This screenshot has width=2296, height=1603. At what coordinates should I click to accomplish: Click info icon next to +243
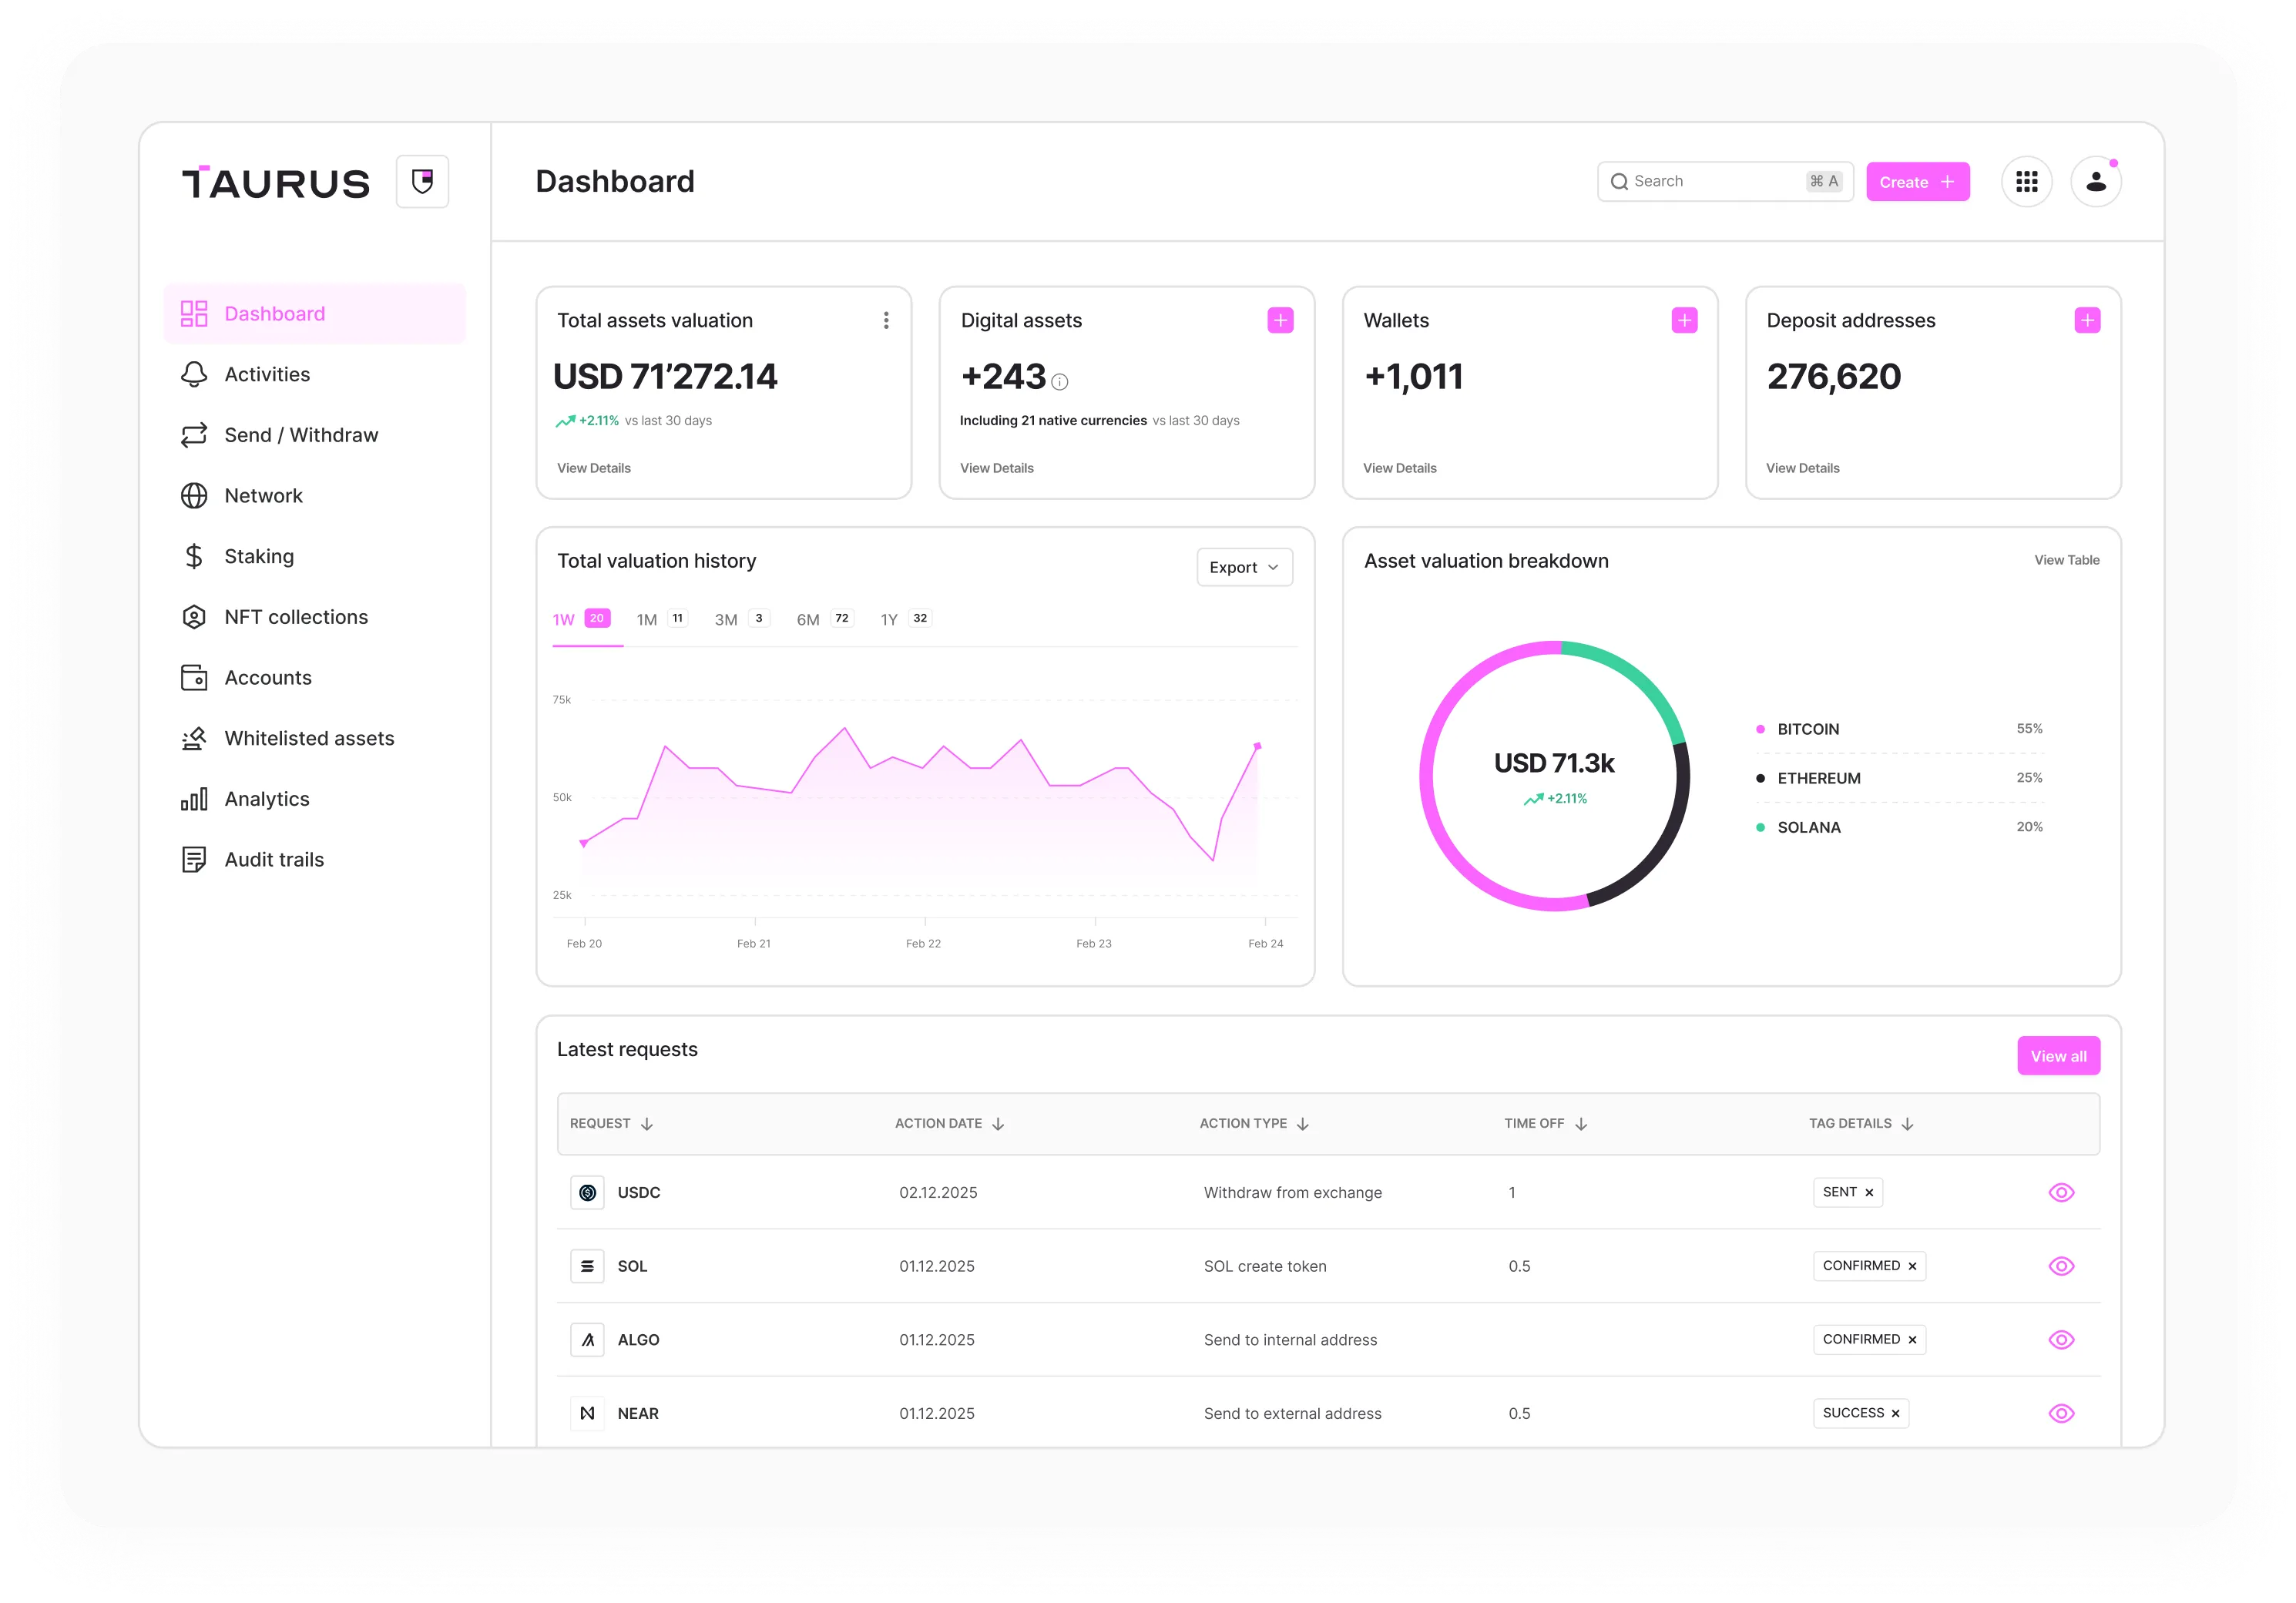click(1060, 382)
